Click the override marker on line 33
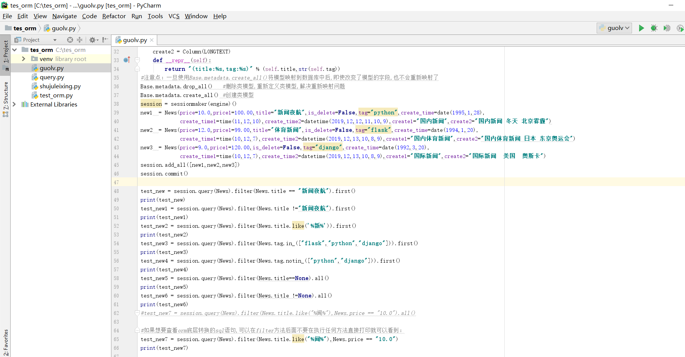 click(x=127, y=60)
